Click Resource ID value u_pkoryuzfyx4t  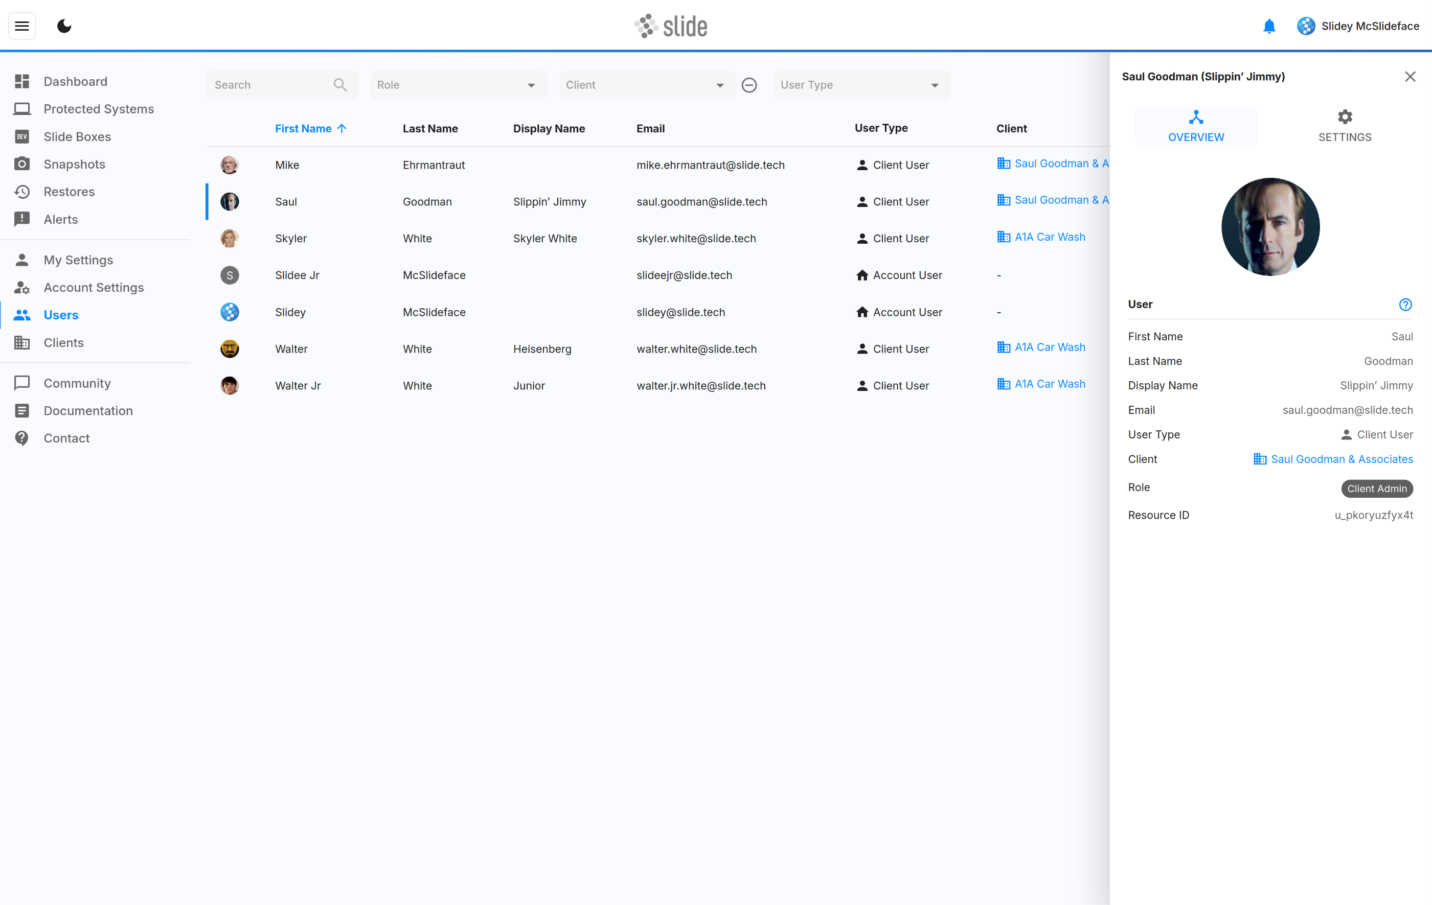tap(1373, 515)
